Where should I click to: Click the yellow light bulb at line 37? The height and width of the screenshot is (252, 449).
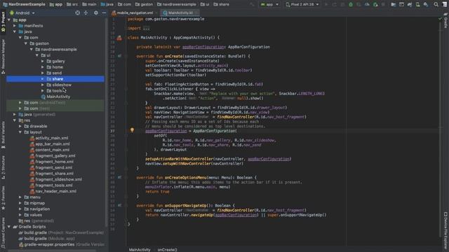click(132, 130)
